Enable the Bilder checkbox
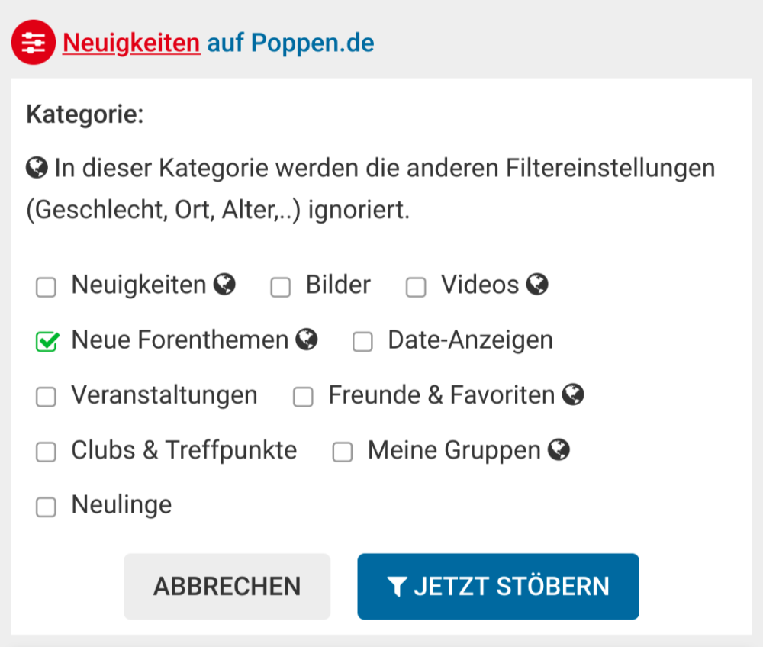763x647 pixels. point(281,287)
